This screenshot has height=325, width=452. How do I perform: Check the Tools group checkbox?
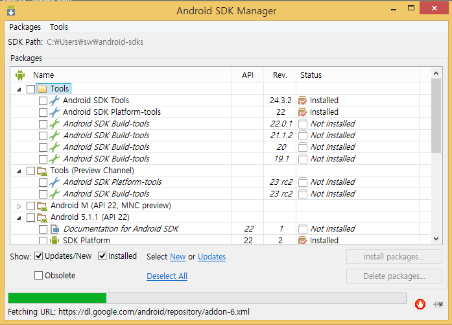(x=30, y=89)
